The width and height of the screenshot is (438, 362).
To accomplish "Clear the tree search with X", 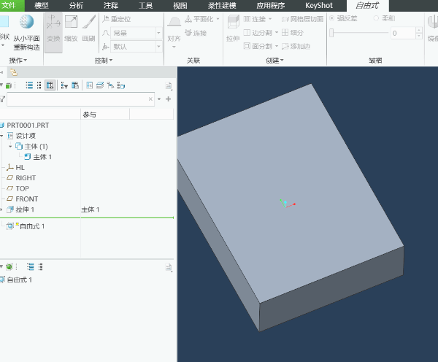I will click(150, 99).
